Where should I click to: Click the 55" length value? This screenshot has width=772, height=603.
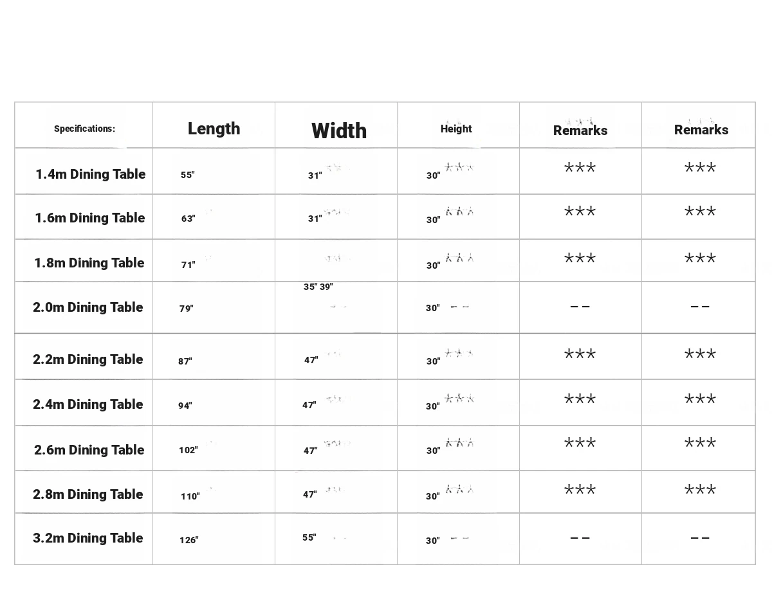[187, 175]
